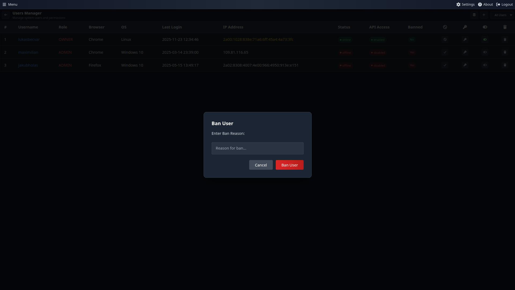Delete jakubholas using the trash icon
This screenshot has height=290, width=515.
(505, 65)
